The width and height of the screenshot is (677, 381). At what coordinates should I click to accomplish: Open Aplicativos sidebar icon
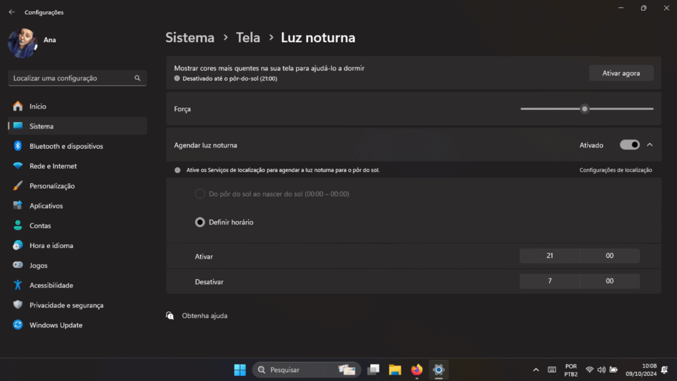(18, 206)
